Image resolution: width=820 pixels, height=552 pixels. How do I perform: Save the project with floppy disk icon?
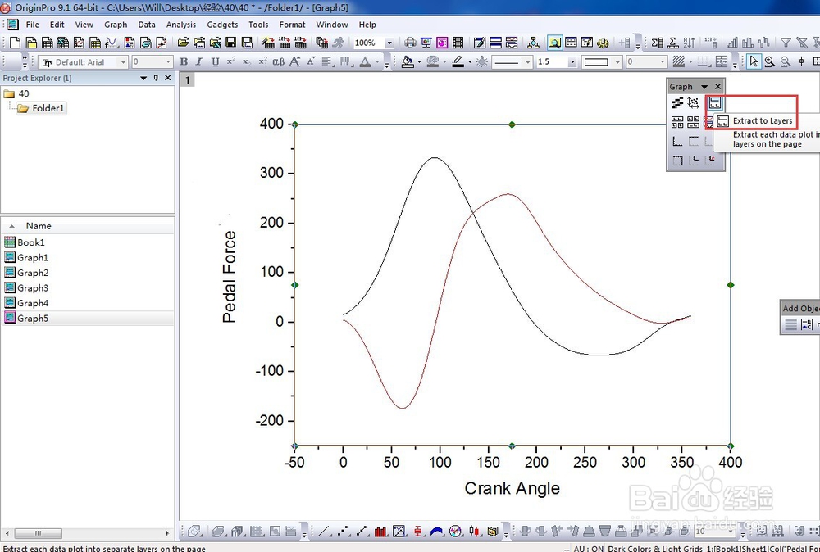[230, 43]
